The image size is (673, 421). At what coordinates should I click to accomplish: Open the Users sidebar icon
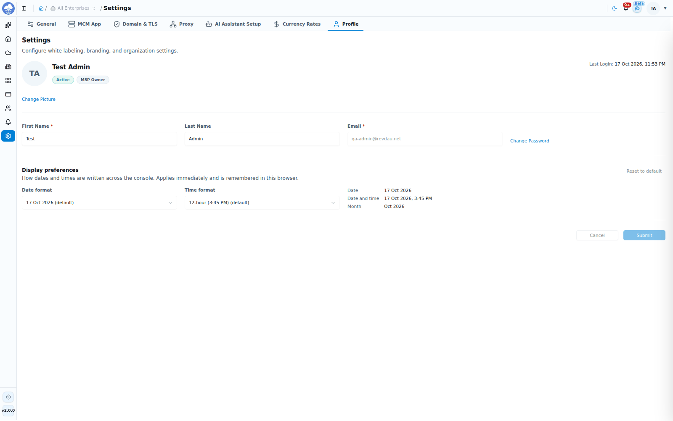[8, 108]
